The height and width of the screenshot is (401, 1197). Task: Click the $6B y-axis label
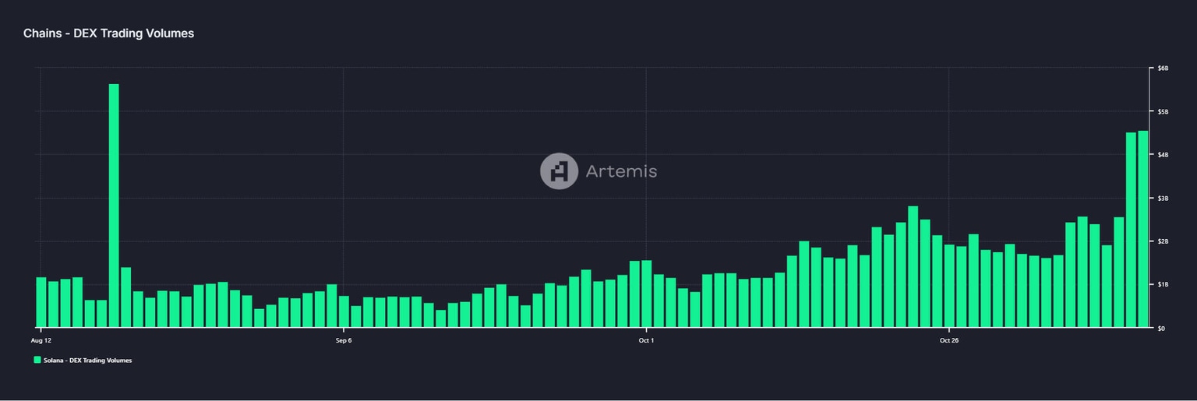coord(1163,69)
